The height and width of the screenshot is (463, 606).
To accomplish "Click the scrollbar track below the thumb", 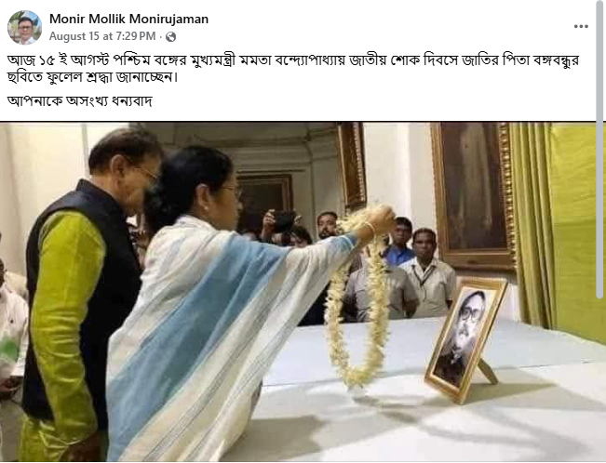I will pyautogui.click(x=600, y=380).
